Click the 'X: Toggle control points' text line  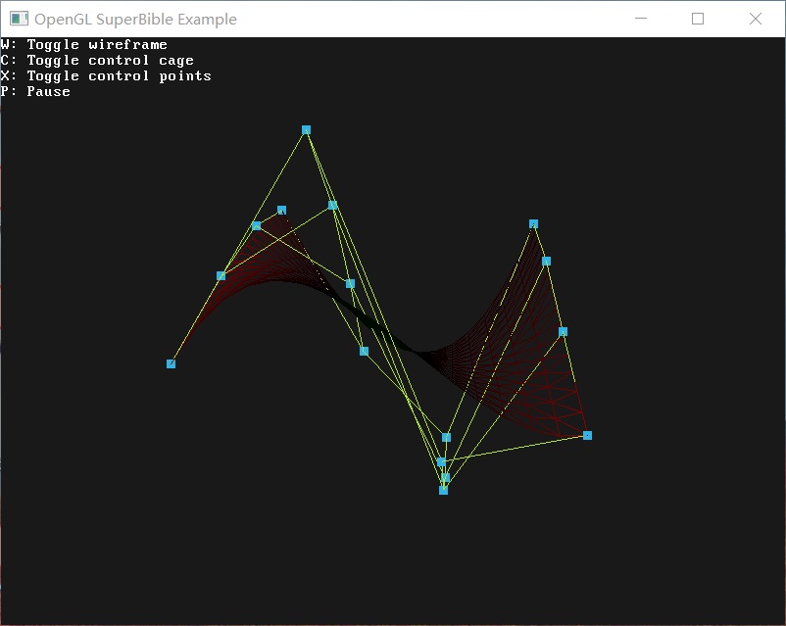point(106,76)
